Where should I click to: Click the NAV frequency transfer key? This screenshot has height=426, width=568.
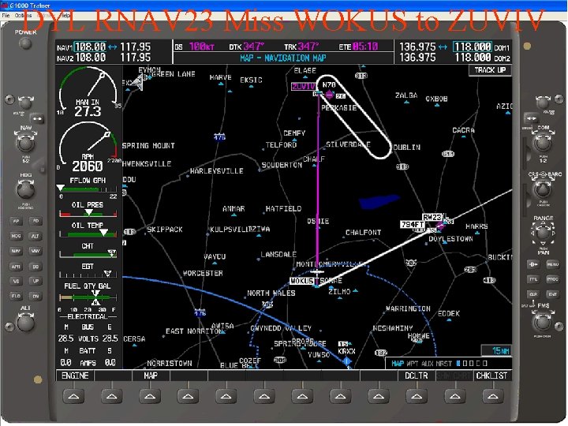37,118
